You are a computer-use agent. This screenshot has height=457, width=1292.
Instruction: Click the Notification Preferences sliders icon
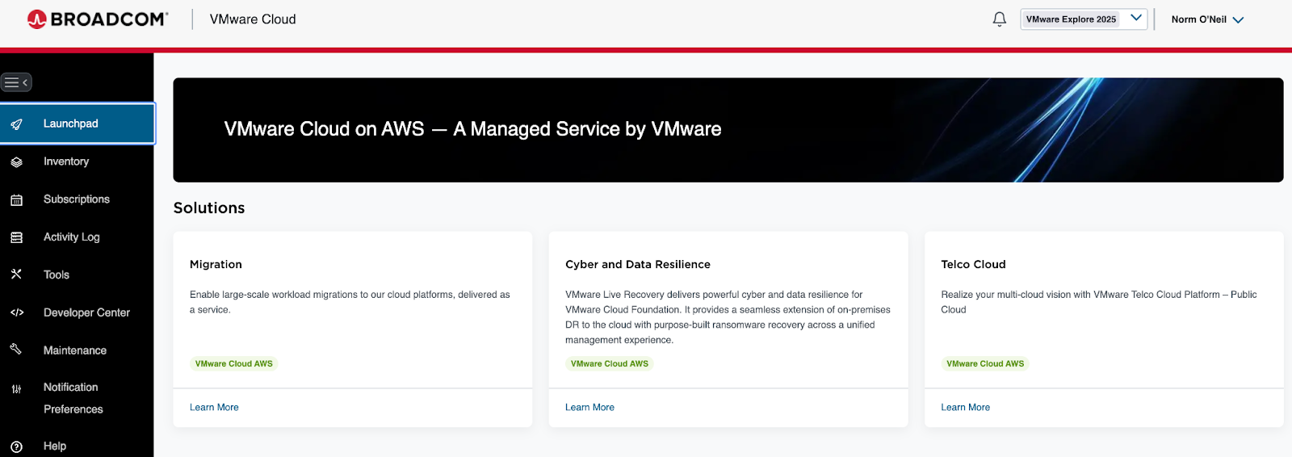coord(16,389)
